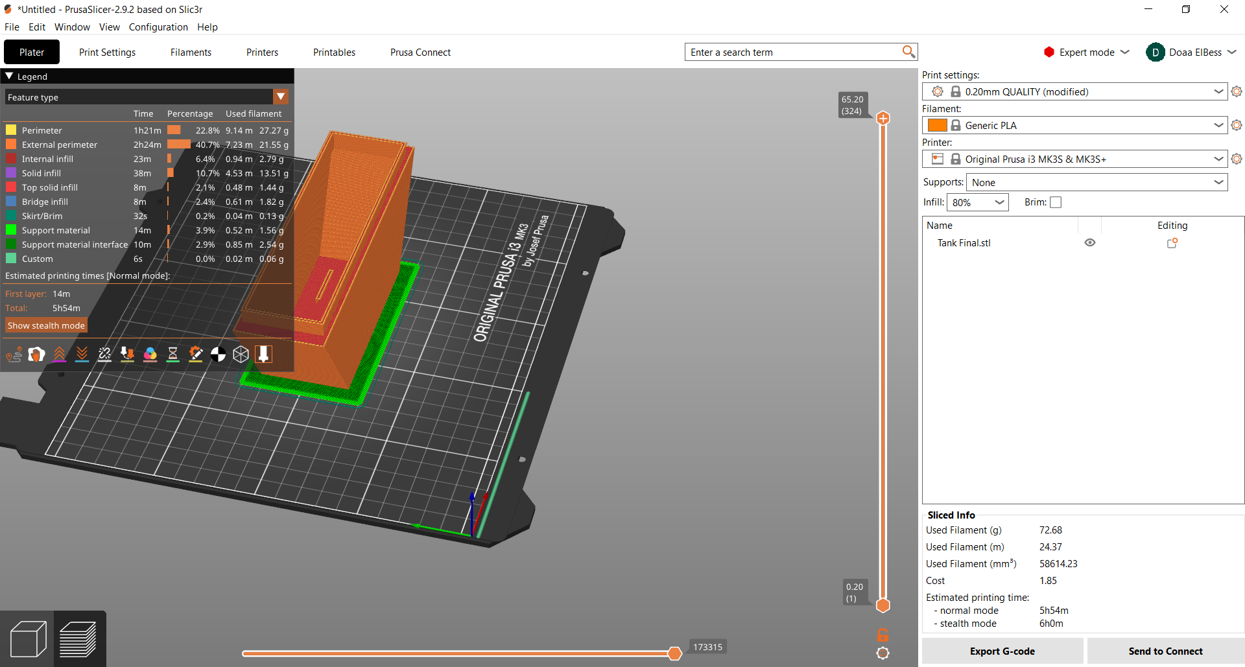Toggle Skirt/Brim feature in legend
Viewport: 1245px width, 667px height.
(x=147, y=216)
